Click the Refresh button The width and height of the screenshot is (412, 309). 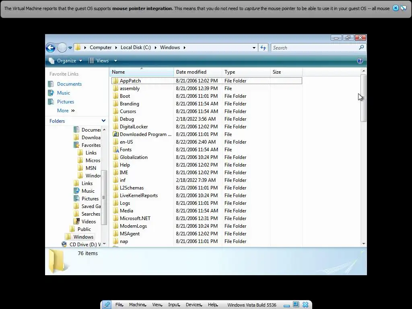click(263, 47)
